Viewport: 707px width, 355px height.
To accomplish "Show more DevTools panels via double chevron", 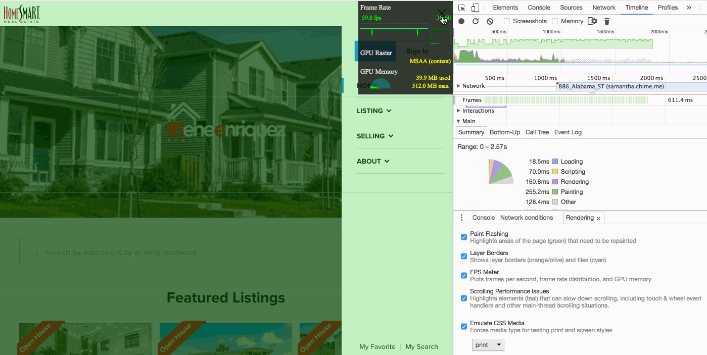I will tap(689, 8).
